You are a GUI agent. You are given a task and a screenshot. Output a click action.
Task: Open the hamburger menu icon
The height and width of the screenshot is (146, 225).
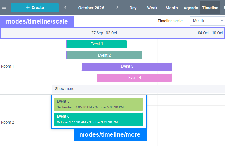[x=4, y=7]
